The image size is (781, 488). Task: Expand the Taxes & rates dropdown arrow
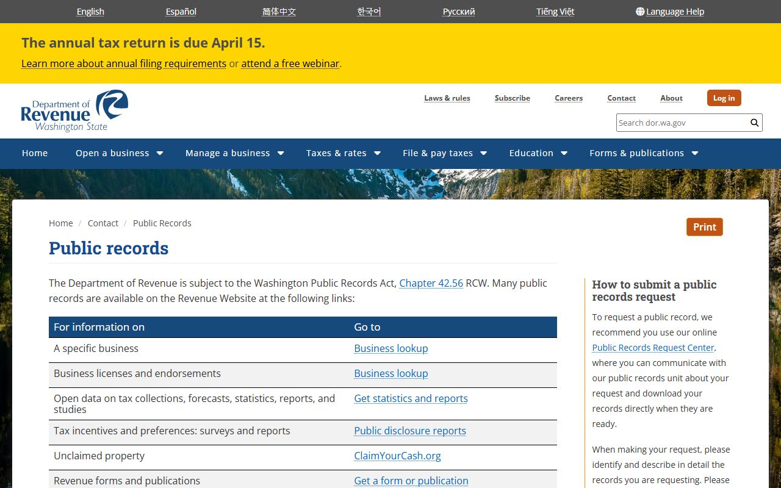click(x=377, y=153)
